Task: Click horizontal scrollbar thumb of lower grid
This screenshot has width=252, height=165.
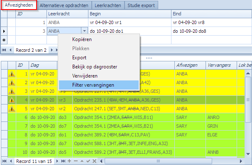Action: click(x=158, y=161)
